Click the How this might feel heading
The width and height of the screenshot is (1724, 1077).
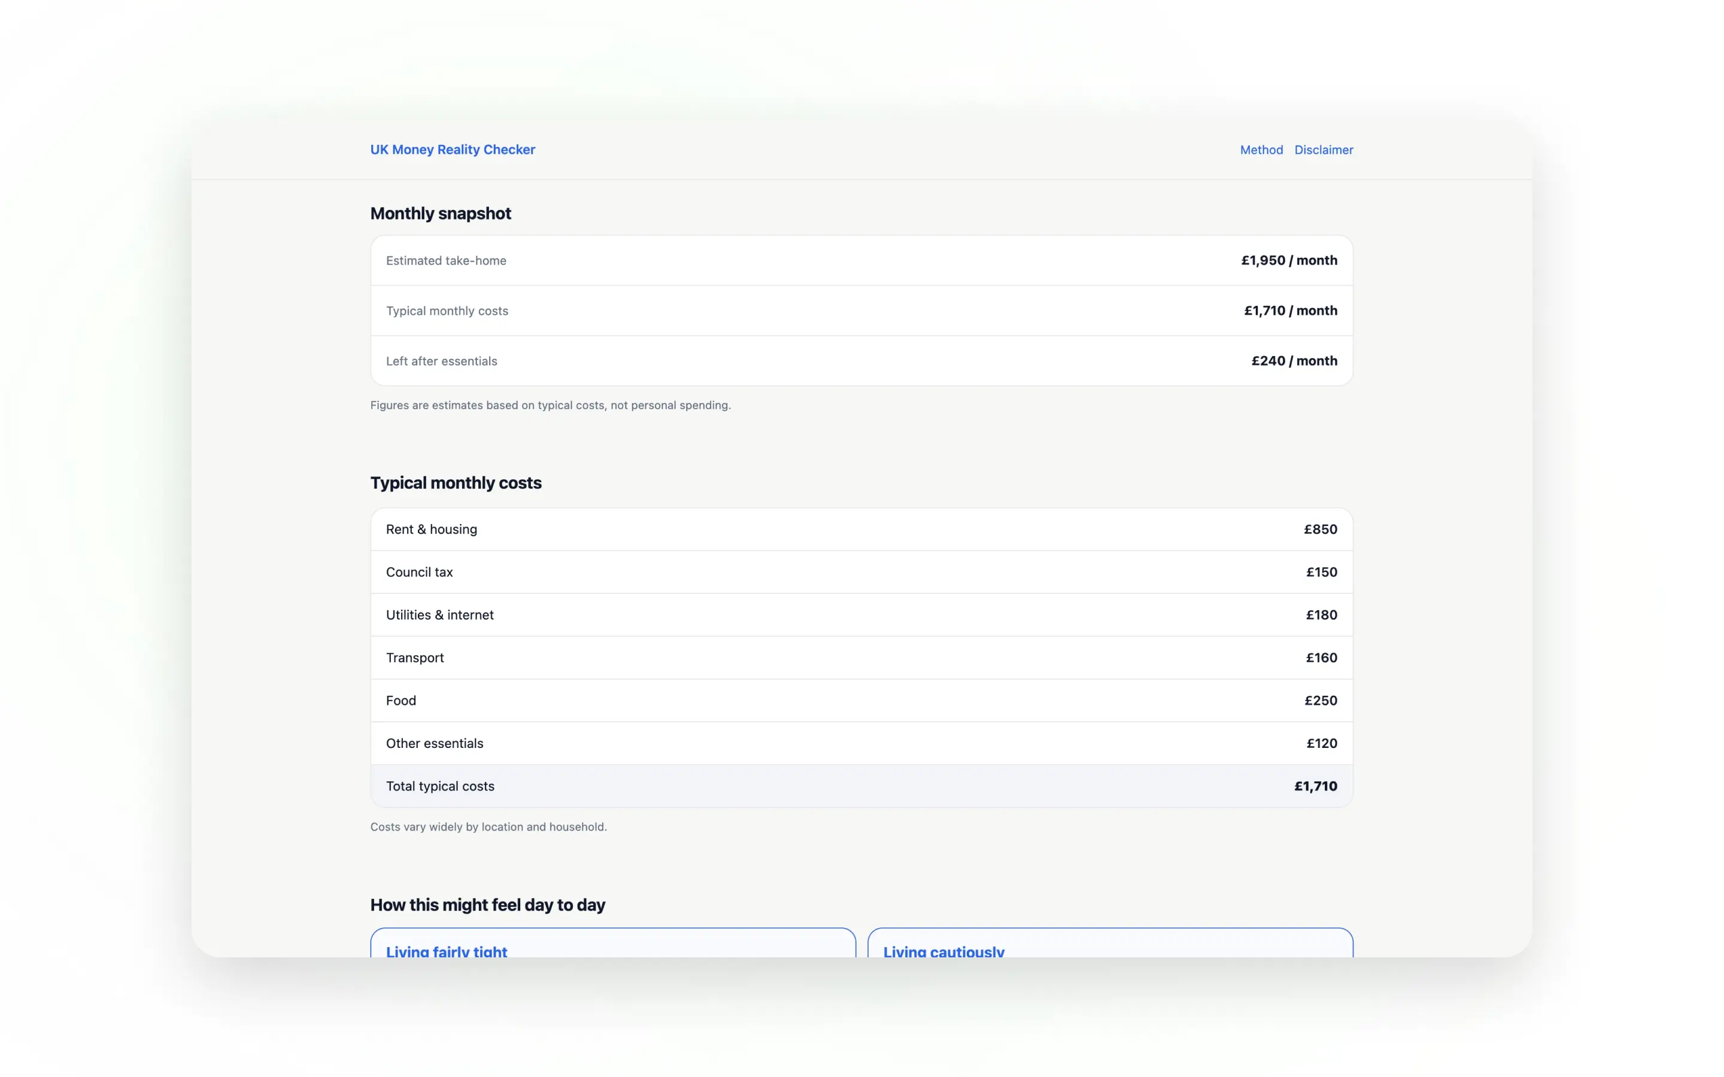(x=487, y=905)
